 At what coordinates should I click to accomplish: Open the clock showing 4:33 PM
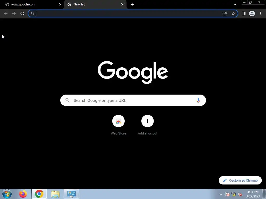click(x=253, y=194)
